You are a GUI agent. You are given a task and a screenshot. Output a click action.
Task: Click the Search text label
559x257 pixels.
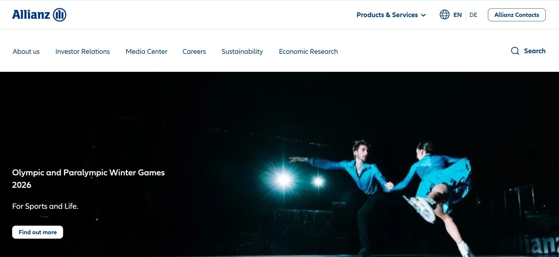click(534, 51)
